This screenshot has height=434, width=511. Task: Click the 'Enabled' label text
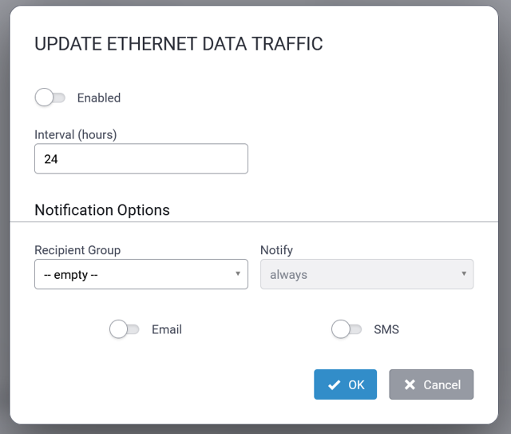point(99,98)
